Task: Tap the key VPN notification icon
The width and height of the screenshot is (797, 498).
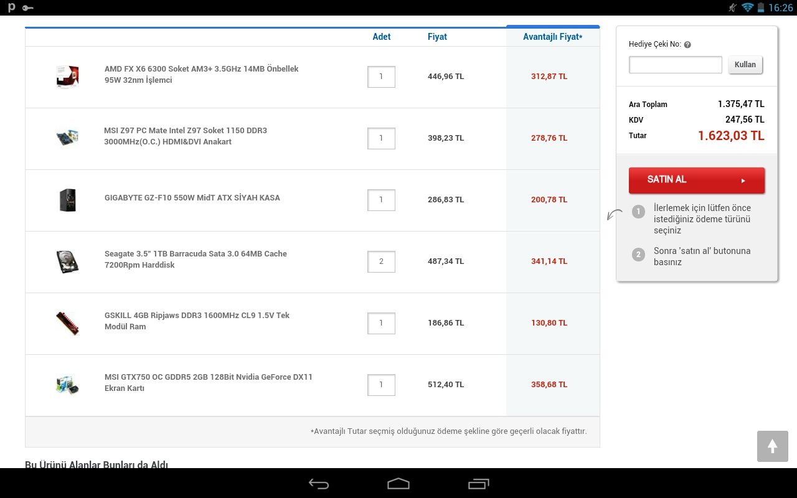Action: [x=27, y=7]
